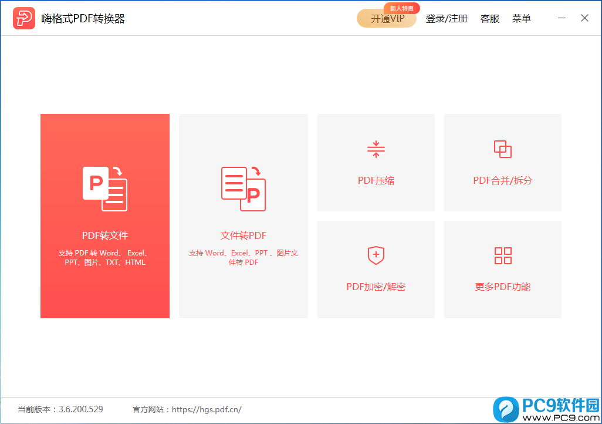The image size is (602, 424).
Task: Click the 新人特惠 badge
Action: coord(401,8)
